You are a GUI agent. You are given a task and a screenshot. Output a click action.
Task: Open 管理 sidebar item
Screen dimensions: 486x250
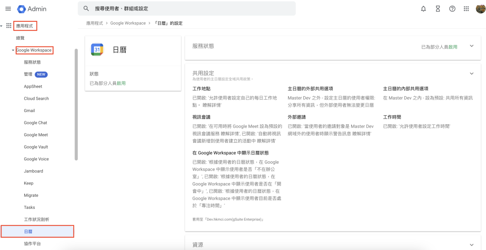pyautogui.click(x=28, y=74)
